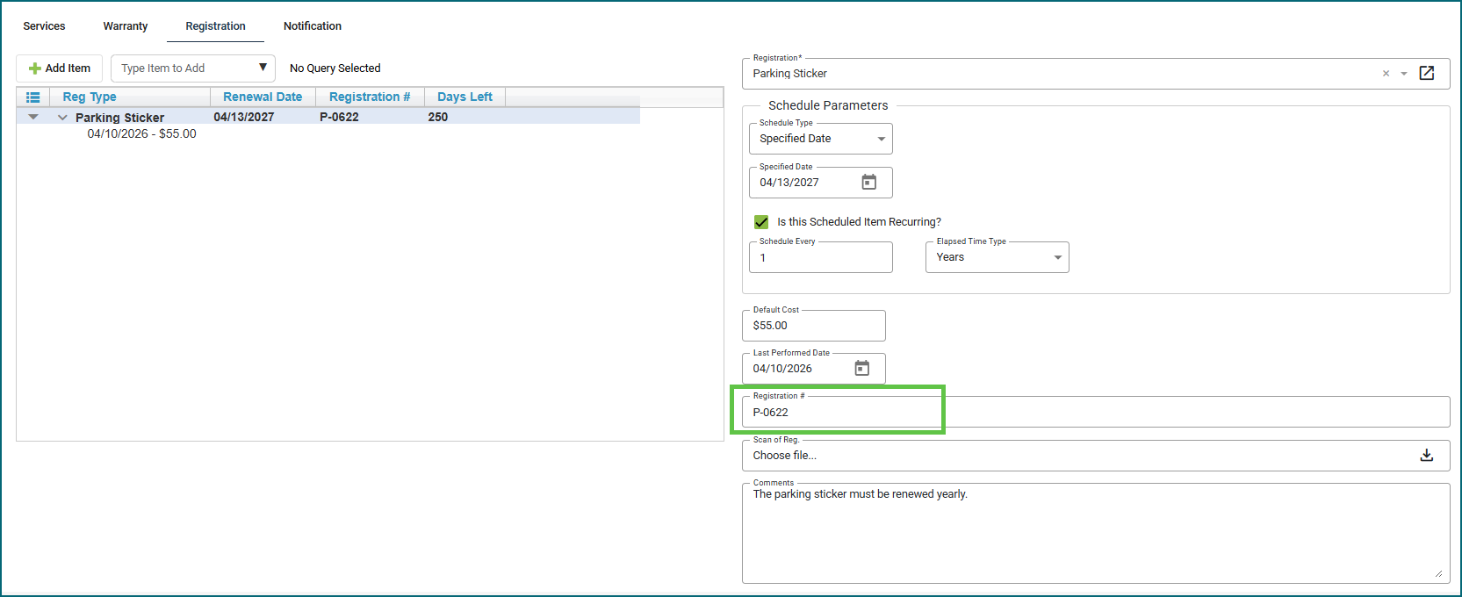Select the Parking Sticker row name
1462x597 pixels.
(119, 118)
